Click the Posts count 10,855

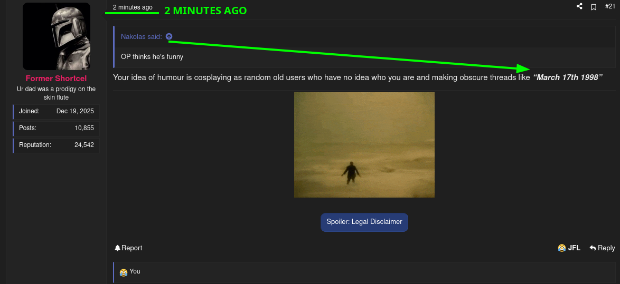pyautogui.click(x=84, y=128)
